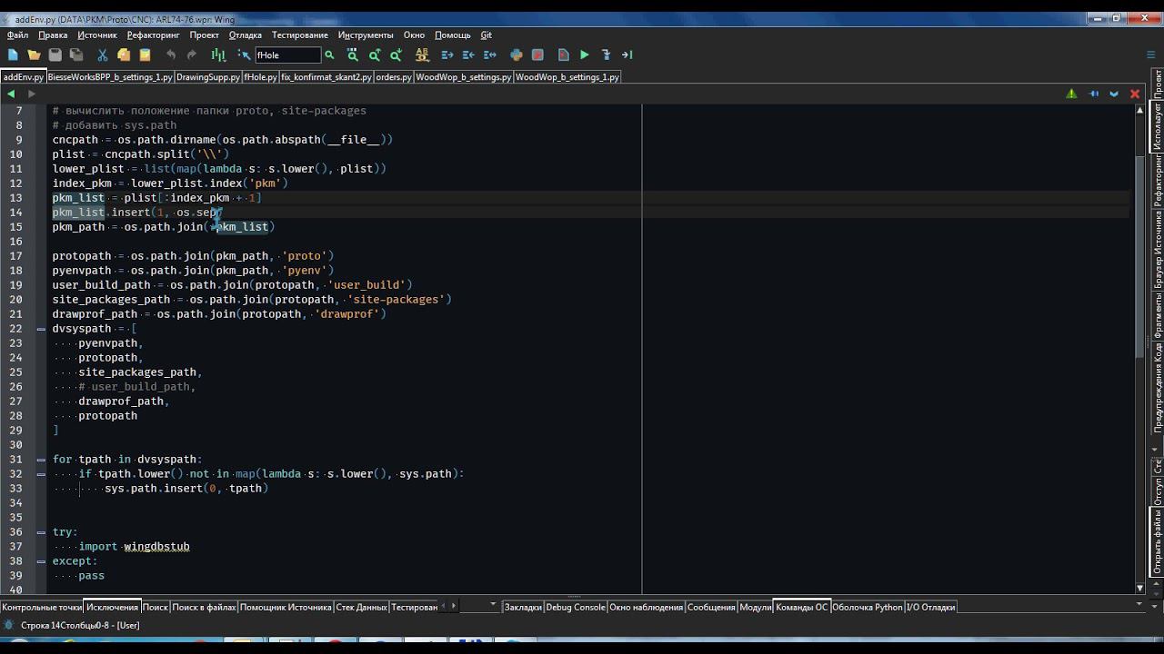Open the Рефакторинг menu
Screen dimensions: 1164x654
click(153, 35)
